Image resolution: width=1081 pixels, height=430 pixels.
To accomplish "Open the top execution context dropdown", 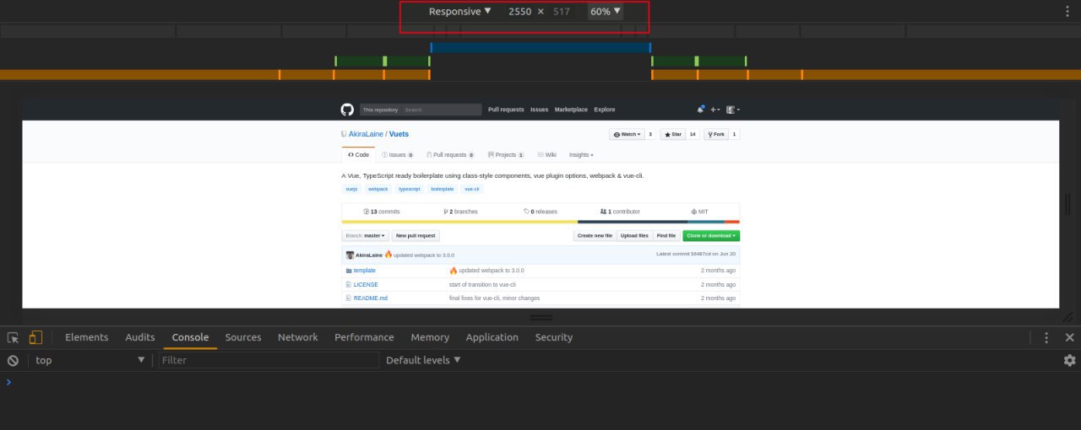I will (x=90, y=360).
